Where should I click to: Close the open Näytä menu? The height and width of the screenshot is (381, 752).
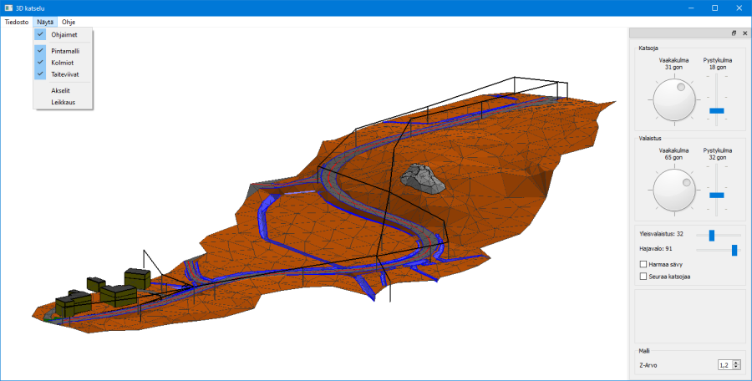(44, 22)
